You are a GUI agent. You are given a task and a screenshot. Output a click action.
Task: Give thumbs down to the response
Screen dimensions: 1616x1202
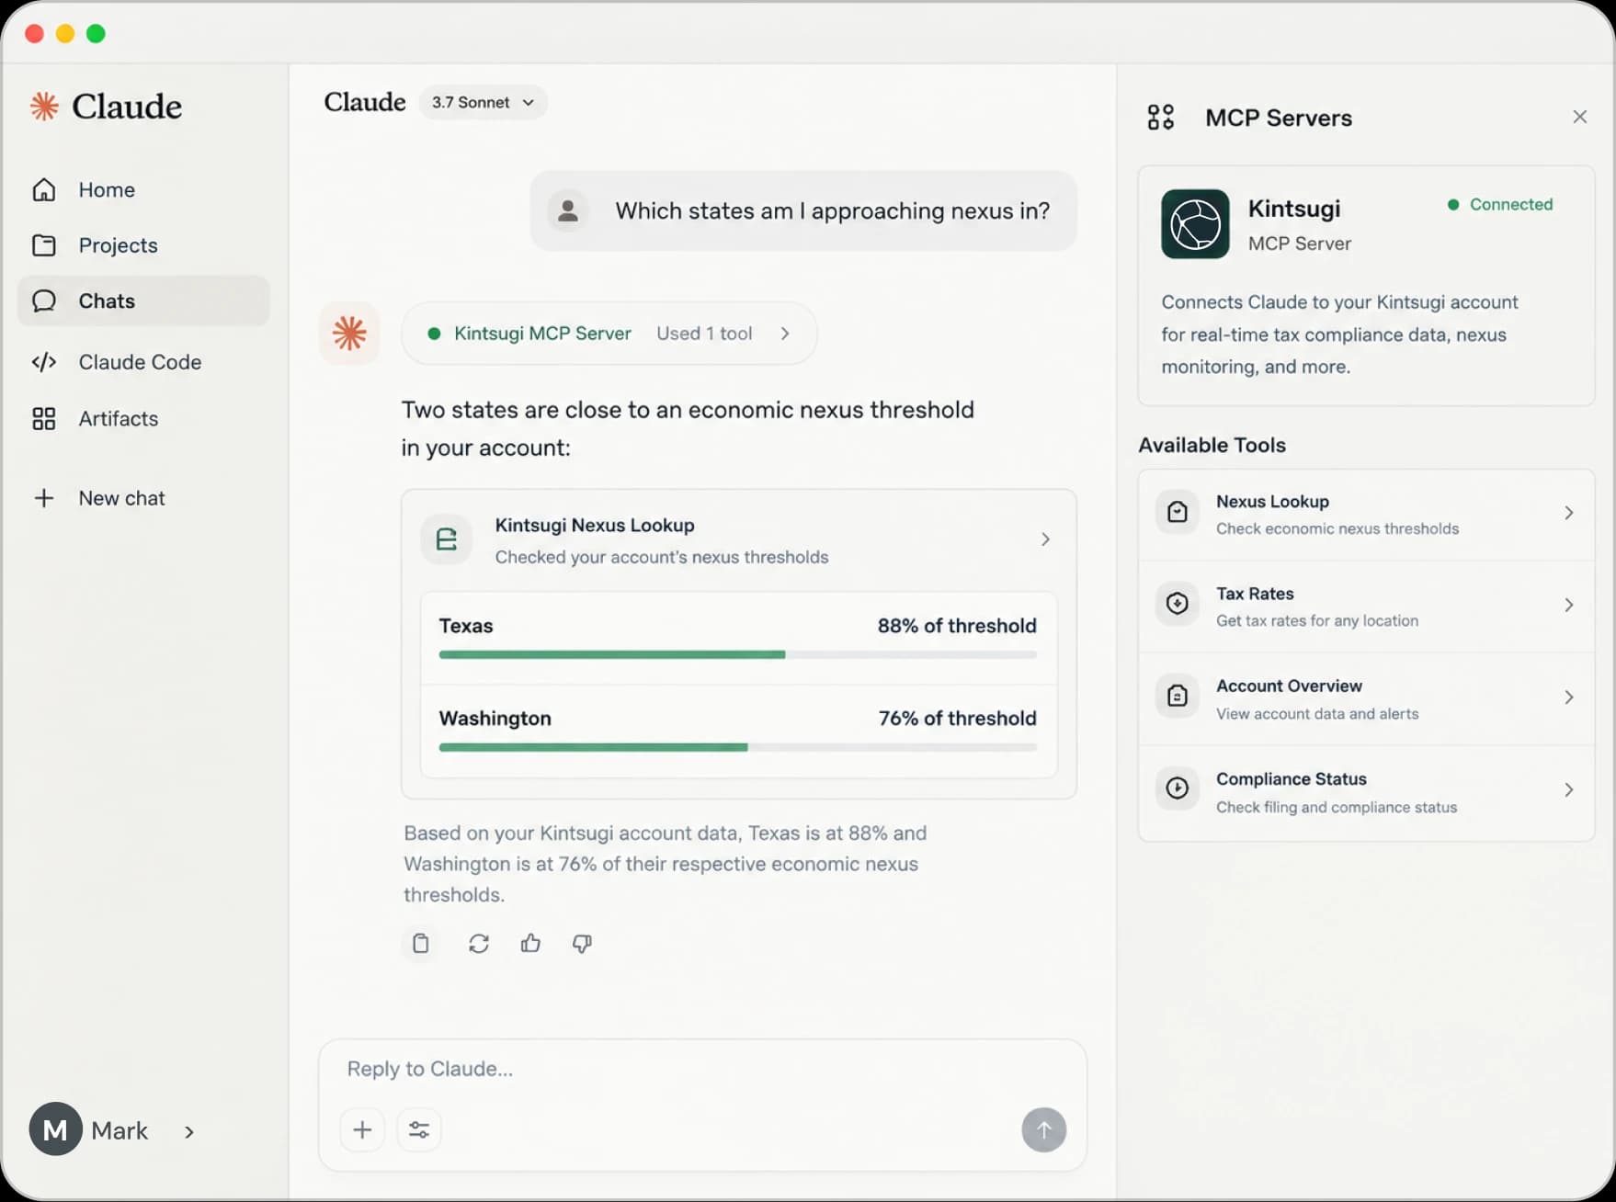[582, 944]
